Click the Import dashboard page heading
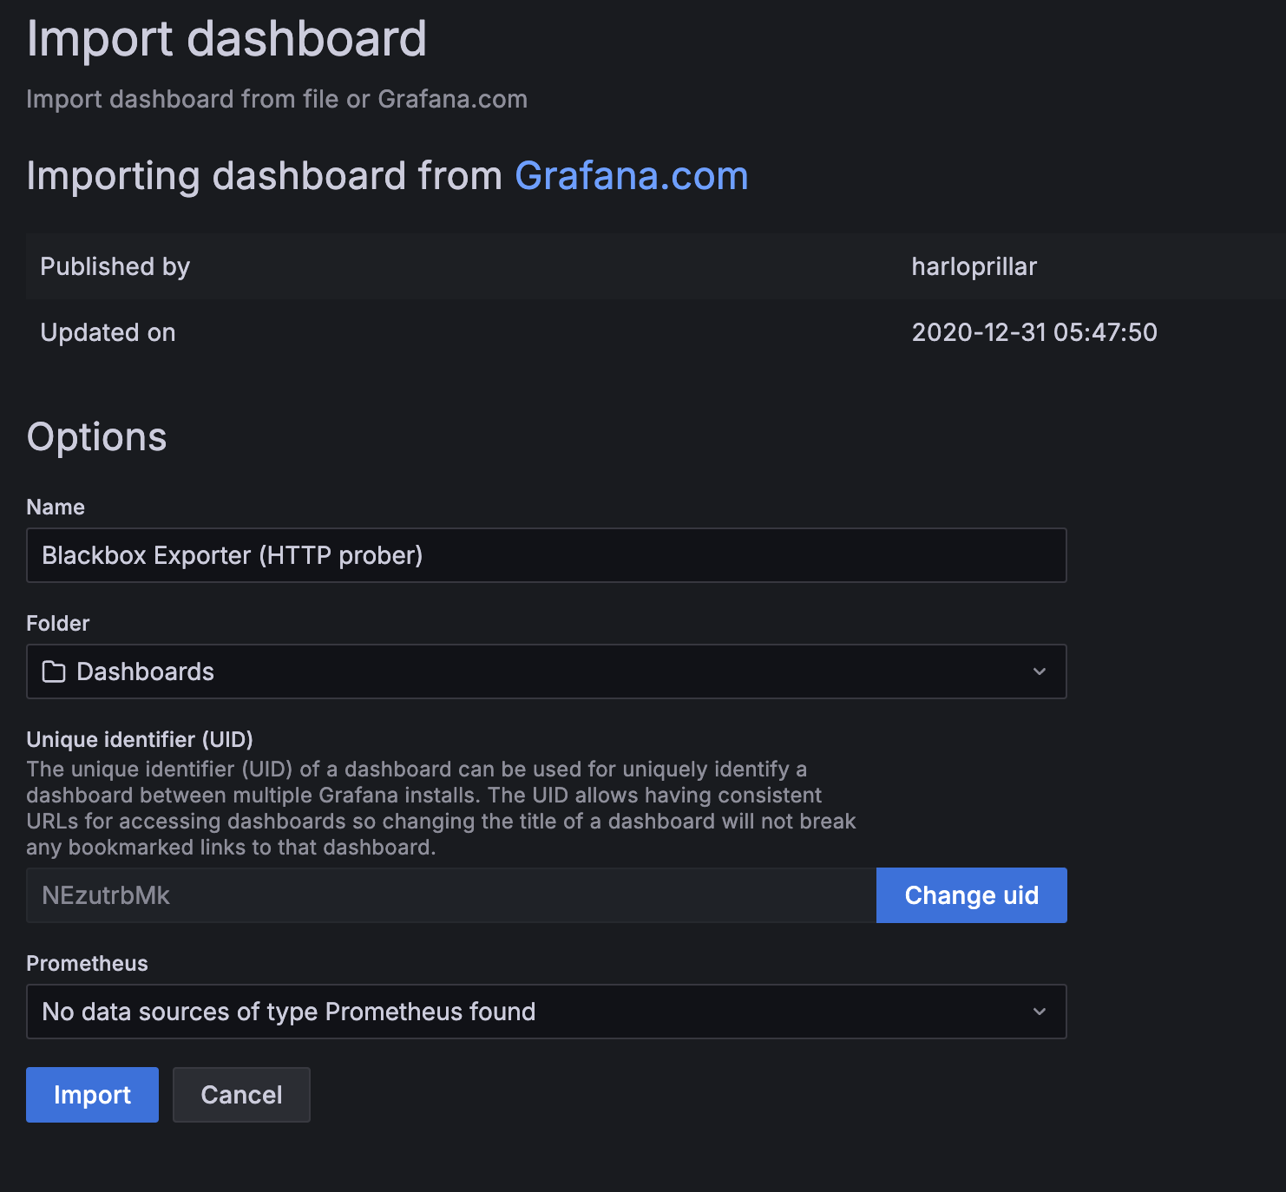The height and width of the screenshot is (1192, 1286). click(226, 39)
